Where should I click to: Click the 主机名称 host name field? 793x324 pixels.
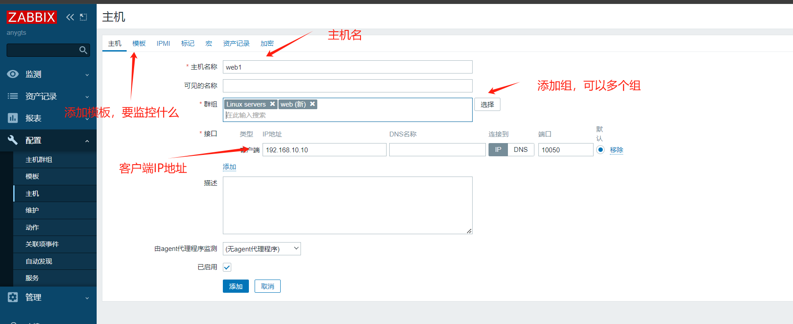[x=347, y=67]
